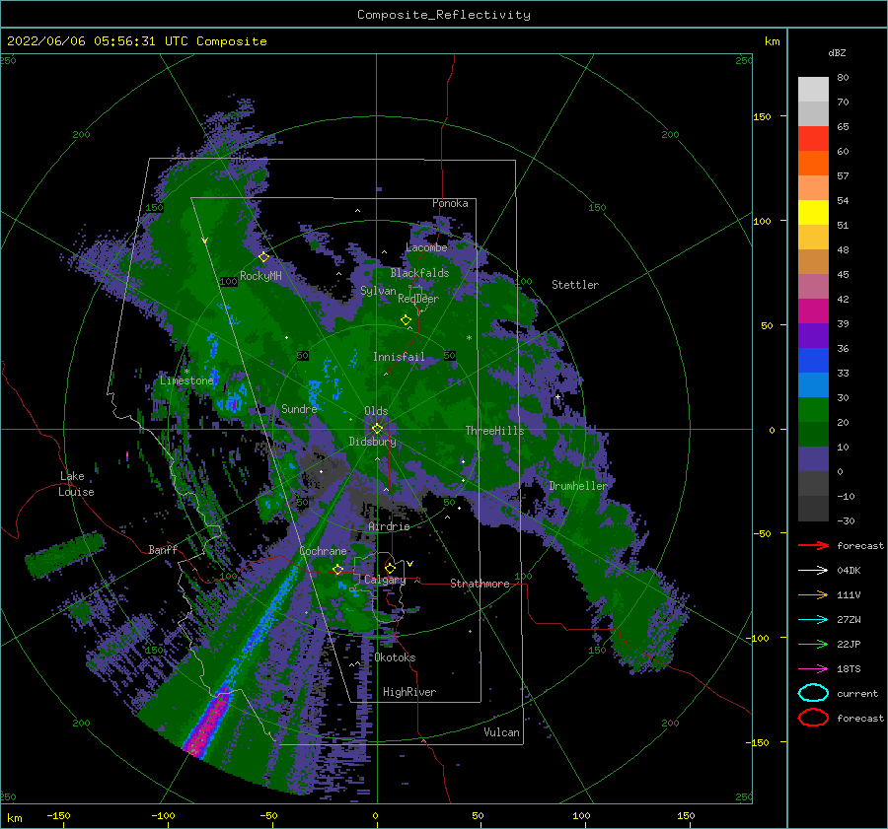Click the yellow diamond marker above Calgary

tap(390, 568)
